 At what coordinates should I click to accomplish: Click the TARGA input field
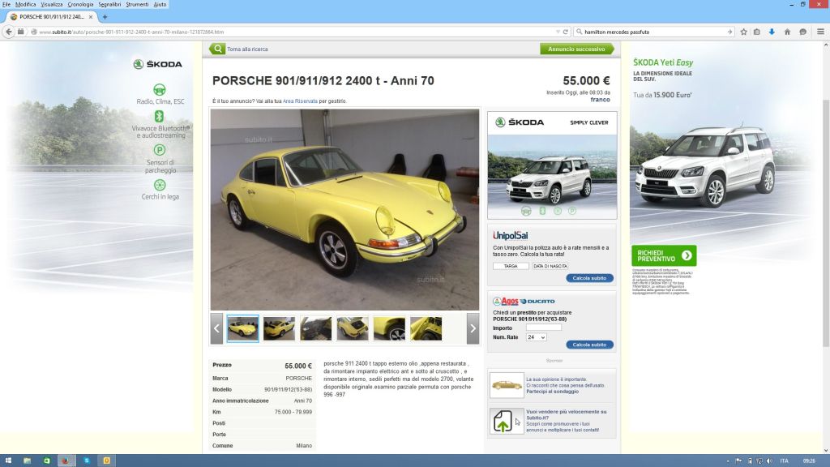coord(511,266)
